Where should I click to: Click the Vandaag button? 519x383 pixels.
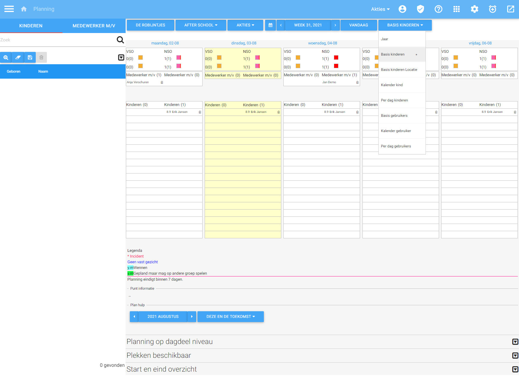[358, 25]
